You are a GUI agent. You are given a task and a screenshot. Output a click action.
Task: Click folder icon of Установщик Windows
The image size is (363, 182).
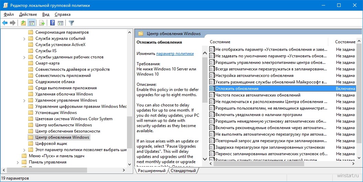coord(31,113)
